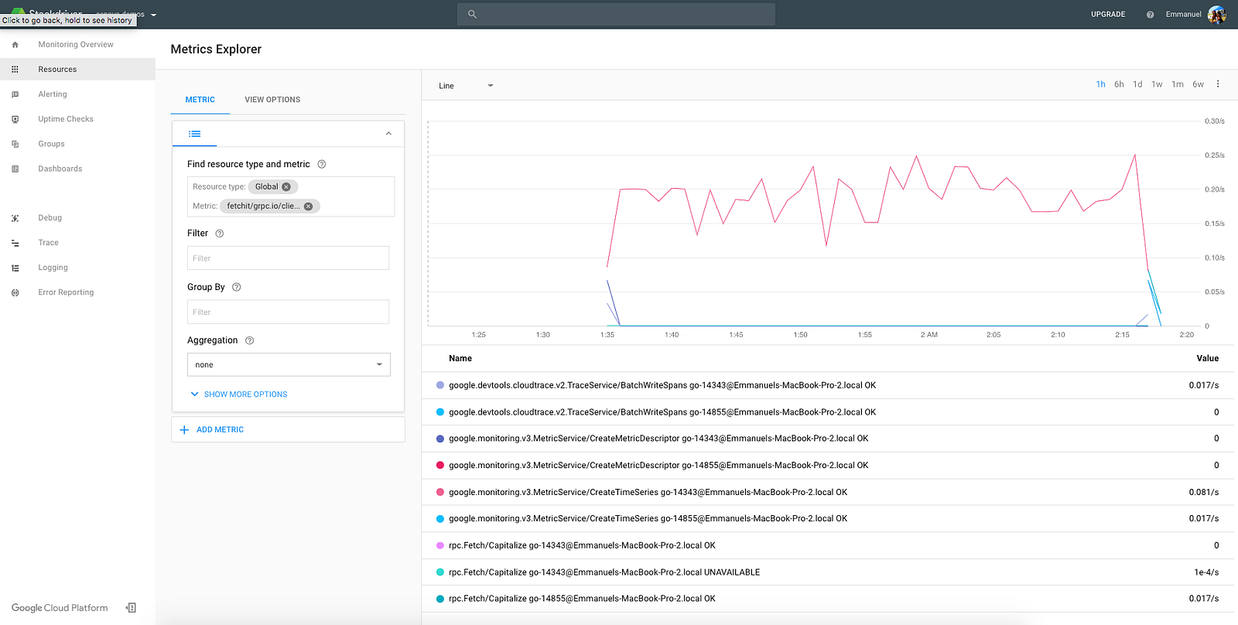The width and height of the screenshot is (1238, 625).
Task: Click the Alerting sidebar icon
Action: pos(15,94)
